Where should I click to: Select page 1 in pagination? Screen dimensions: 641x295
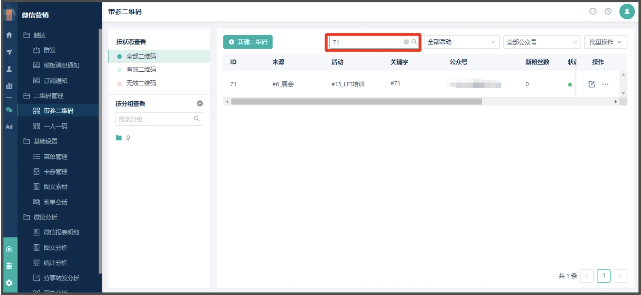pyautogui.click(x=604, y=276)
